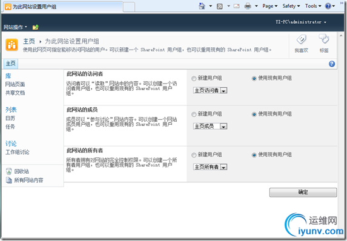Click the Print toolbar icon
Image resolution: width=347 pixels, height=241 pixels.
(248, 6)
